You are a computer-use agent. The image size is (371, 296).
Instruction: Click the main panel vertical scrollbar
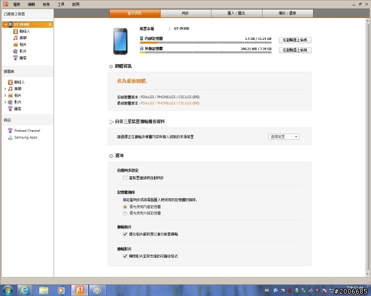(x=367, y=146)
